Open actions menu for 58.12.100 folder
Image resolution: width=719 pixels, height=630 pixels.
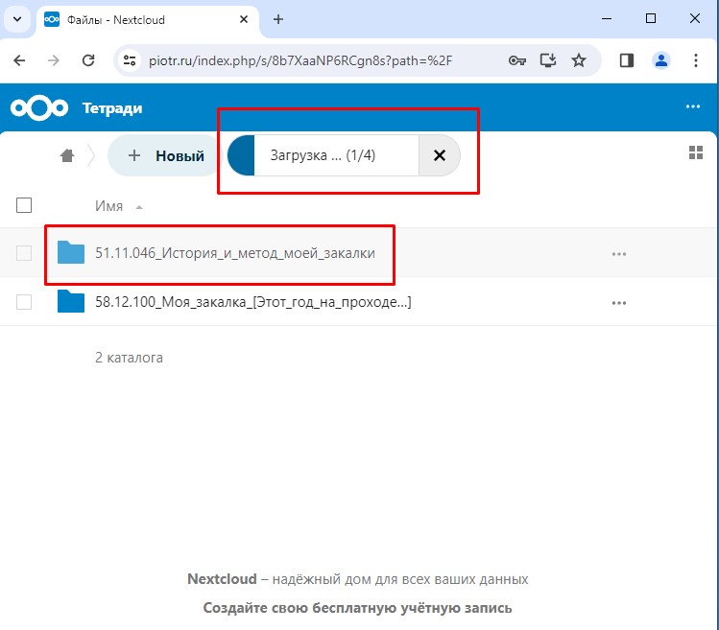(x=618, y=302)
